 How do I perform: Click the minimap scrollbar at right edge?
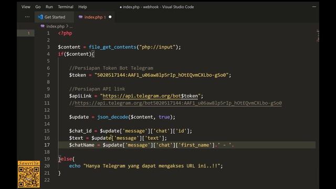[318, 36]
